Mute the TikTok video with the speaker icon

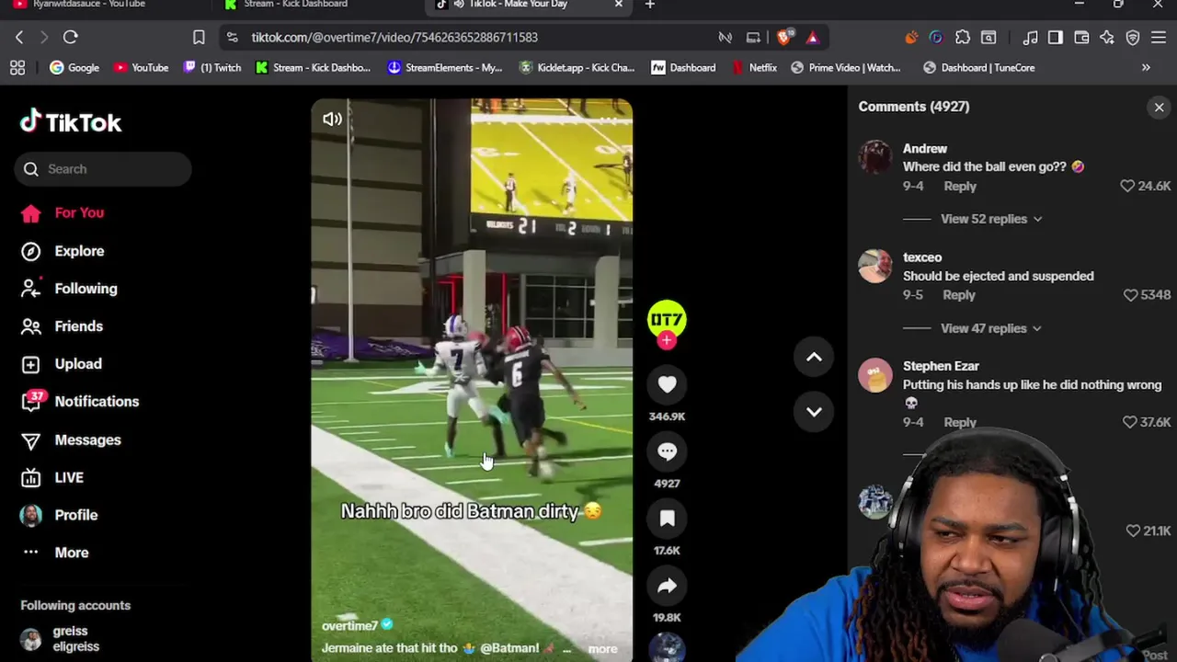coord(332,119)
